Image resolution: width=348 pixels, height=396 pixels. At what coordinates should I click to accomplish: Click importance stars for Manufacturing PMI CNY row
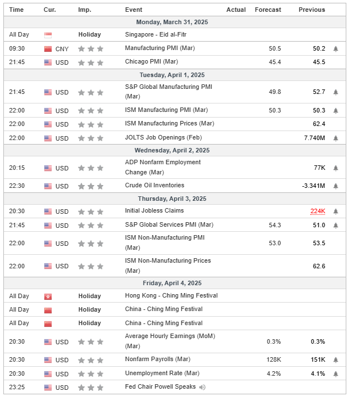tap(91, 49)
